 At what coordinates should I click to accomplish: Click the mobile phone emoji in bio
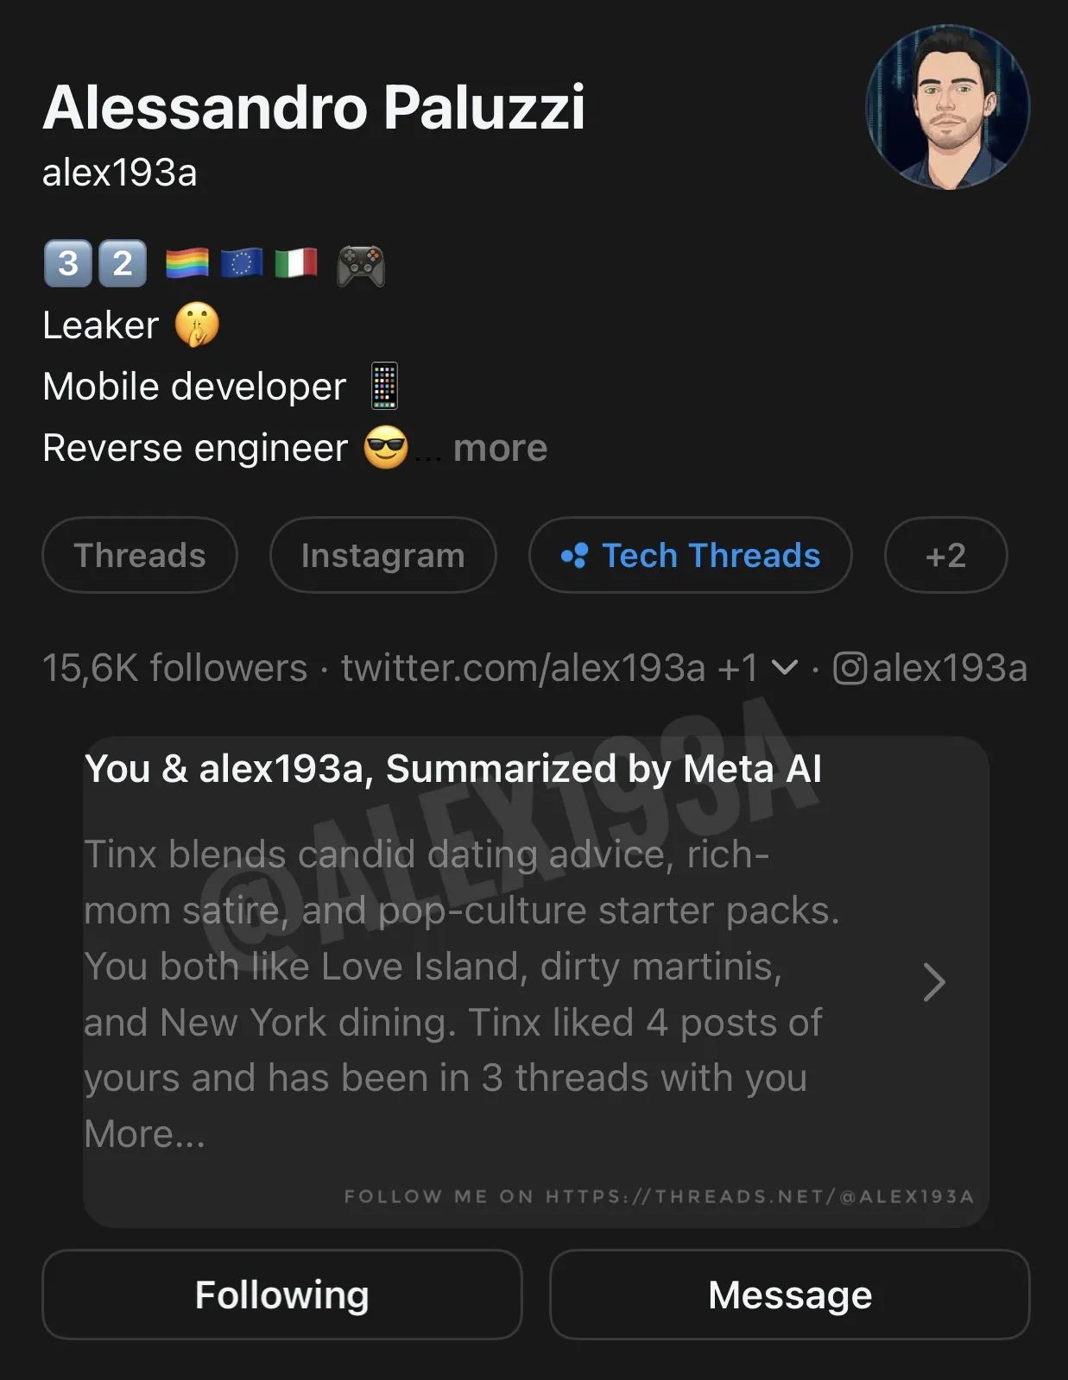click(x=384, y=386)
